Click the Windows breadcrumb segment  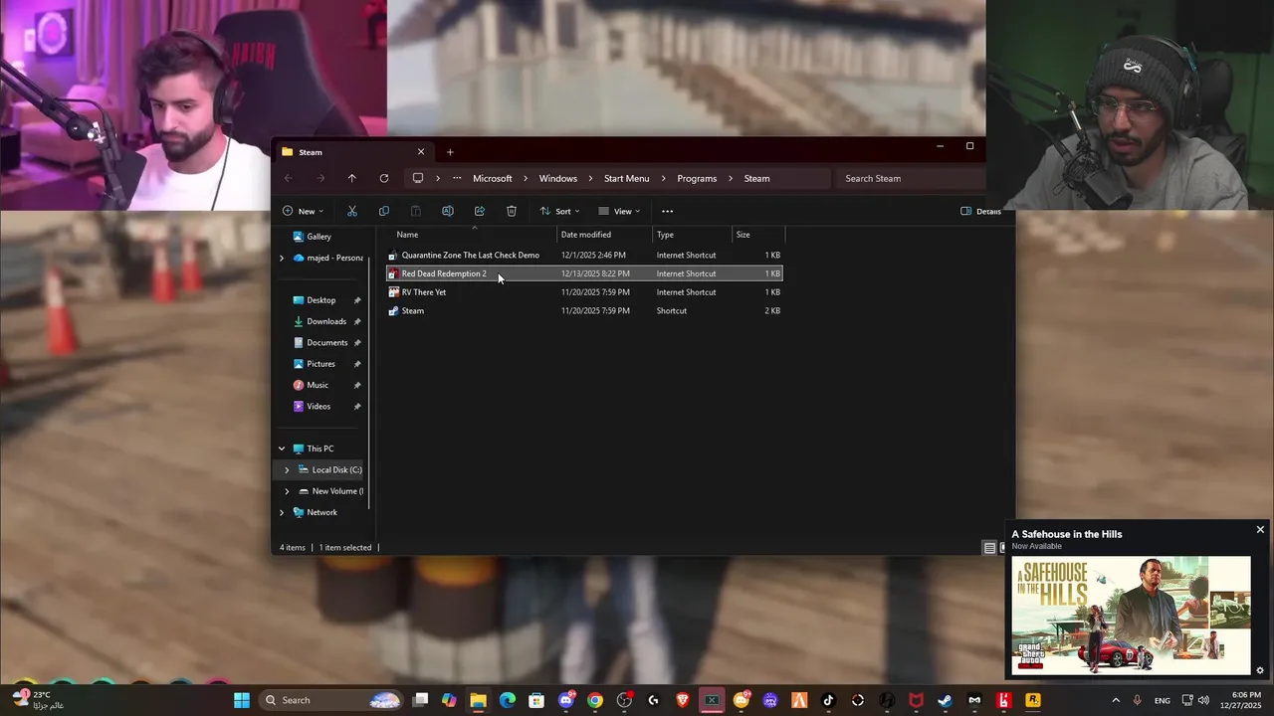tap(558, 178)
